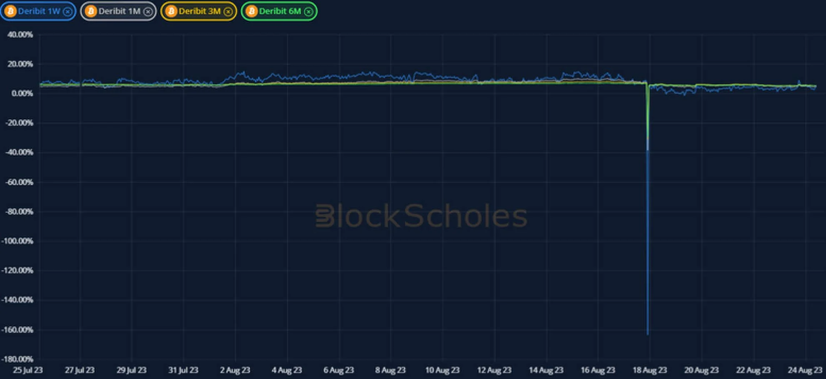Click the Bitcoin icon on Deribit 1M
The image size is (826, 379).
(91, 11)
